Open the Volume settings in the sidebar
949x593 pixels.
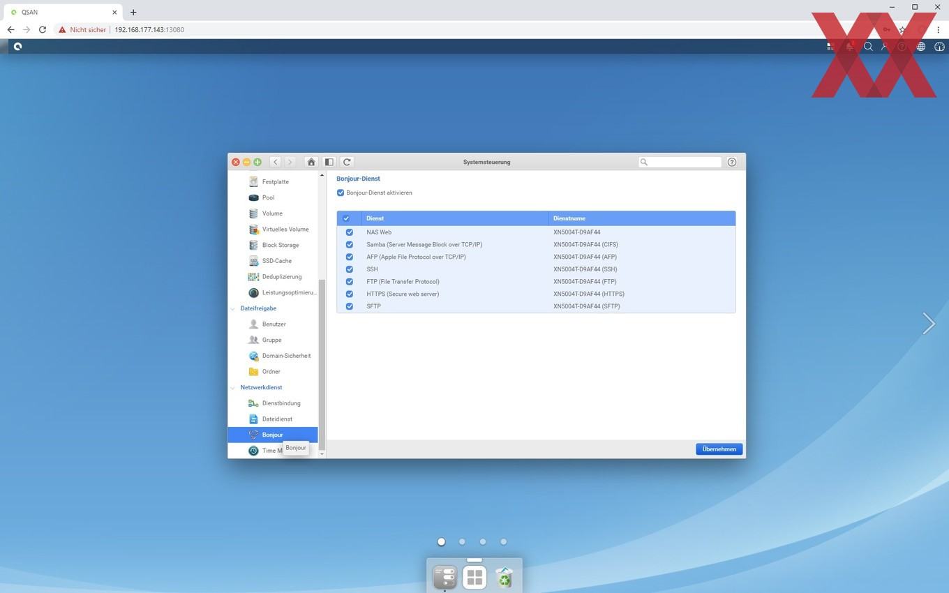pos(272,213)
